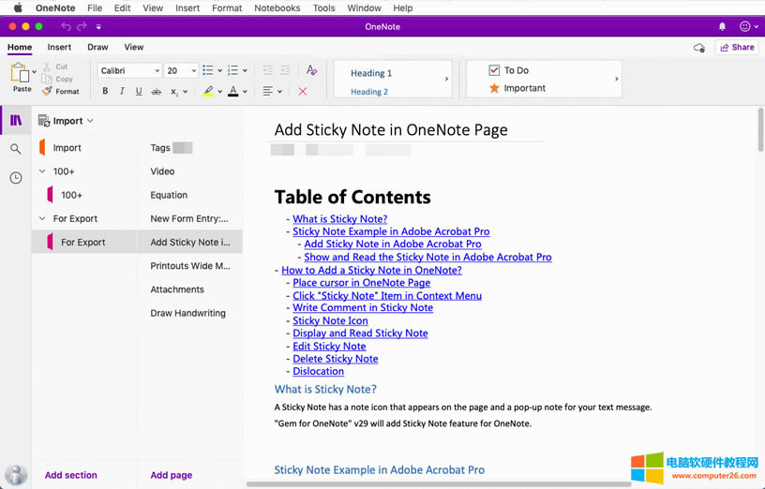Click the notifications bell icon
This screenshot has width=765, height=489.
pos(722,26)
